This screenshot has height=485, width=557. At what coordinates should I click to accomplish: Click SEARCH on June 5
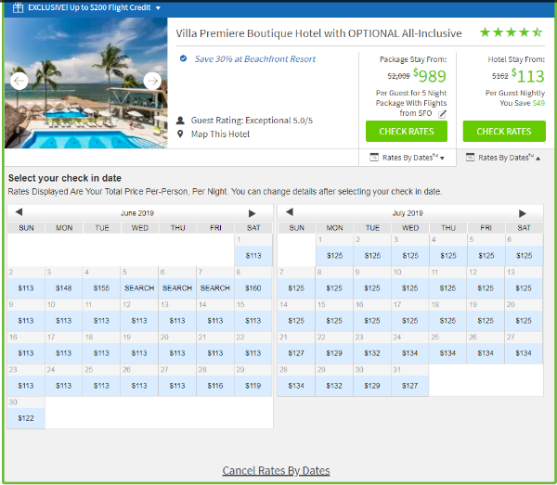(139, 288)
